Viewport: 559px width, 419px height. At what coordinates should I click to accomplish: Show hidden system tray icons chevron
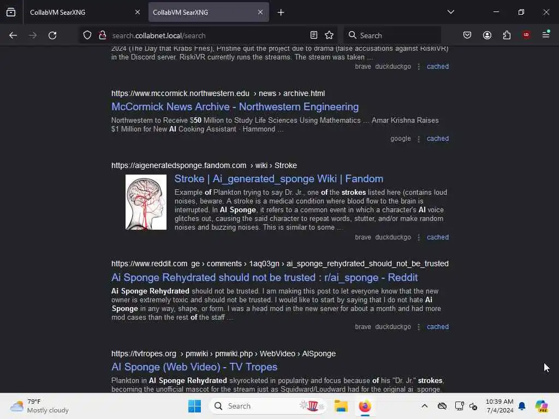click(425, 406)
